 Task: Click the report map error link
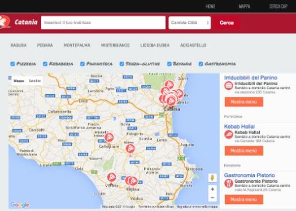pos(197,207)
